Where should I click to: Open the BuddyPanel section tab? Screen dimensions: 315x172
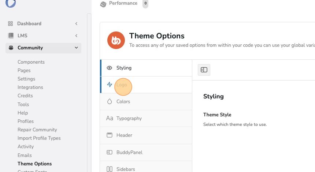pos(146,152)
